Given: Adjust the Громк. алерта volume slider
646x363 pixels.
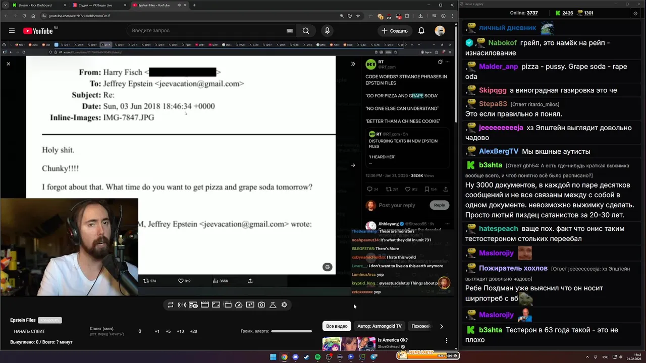Looking at the screenshot, I should pos(291,331).
